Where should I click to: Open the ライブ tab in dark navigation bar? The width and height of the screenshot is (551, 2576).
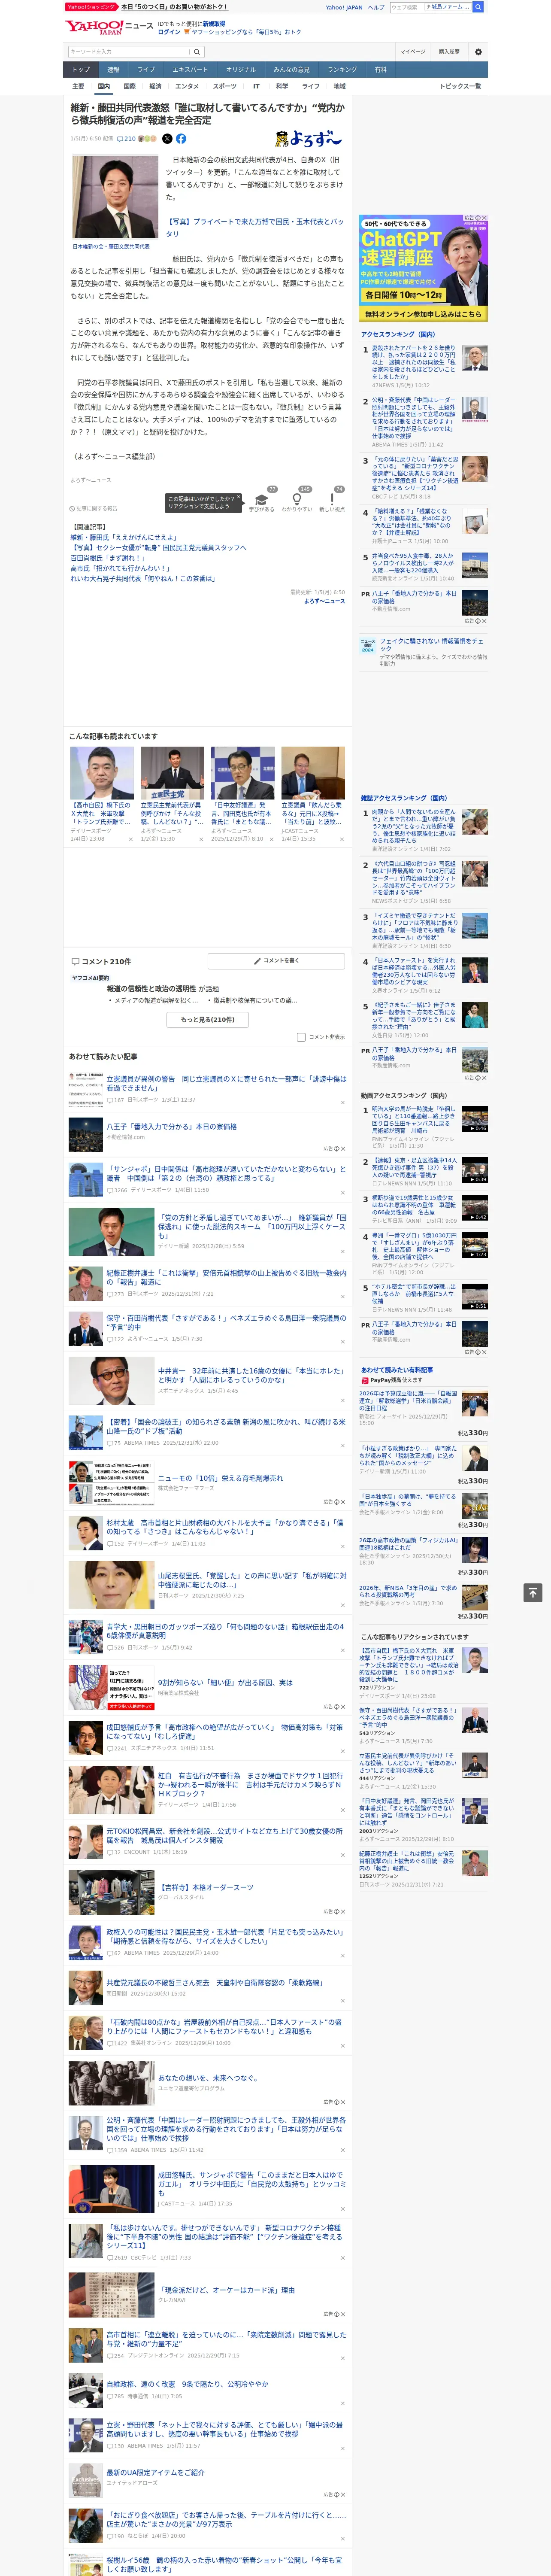tap(146, 69)
